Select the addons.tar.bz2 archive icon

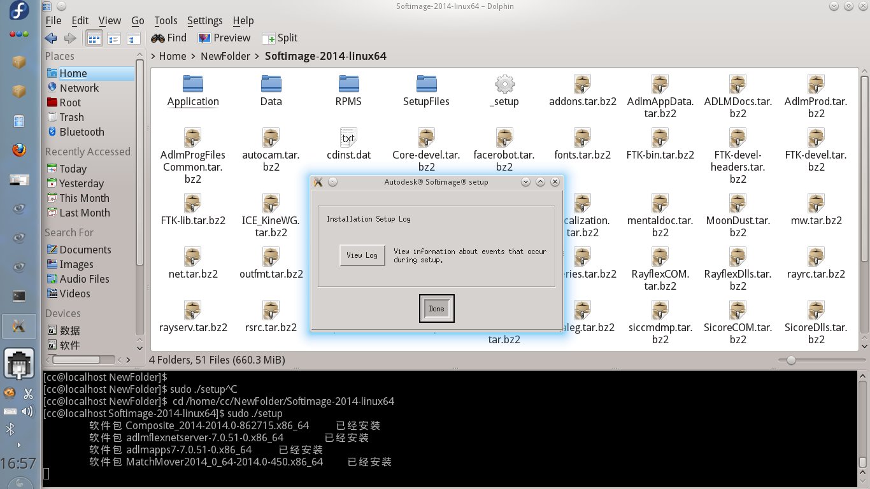tap(582, 84)
